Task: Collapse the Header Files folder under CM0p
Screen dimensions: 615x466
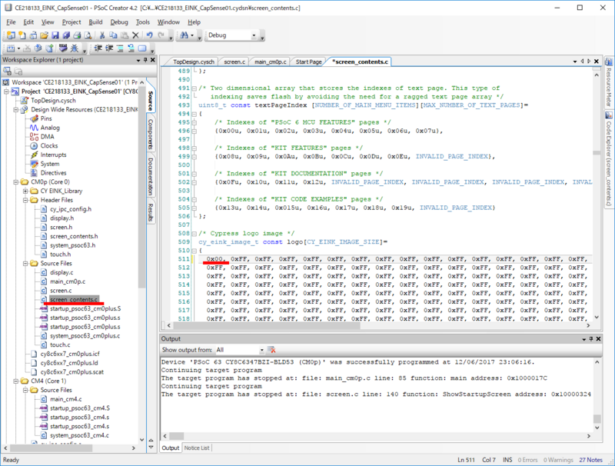Action: pos(25,200)
